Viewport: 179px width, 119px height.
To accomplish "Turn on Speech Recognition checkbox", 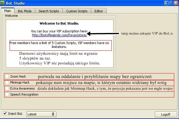I will 7,94.
